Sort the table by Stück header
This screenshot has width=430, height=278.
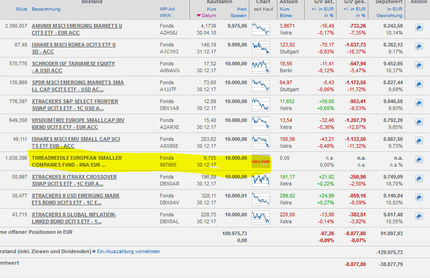21,9
